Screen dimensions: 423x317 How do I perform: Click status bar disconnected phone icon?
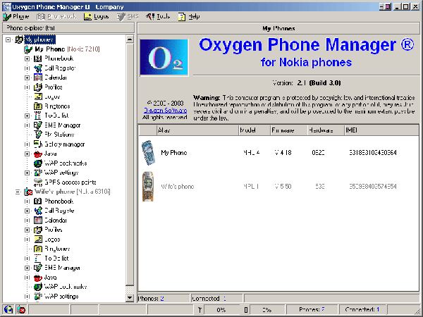[x=20, y=310]
